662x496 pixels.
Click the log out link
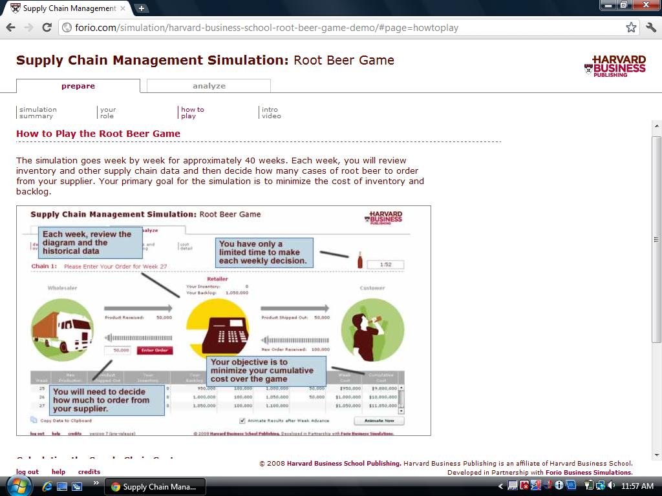coord(27,472)
